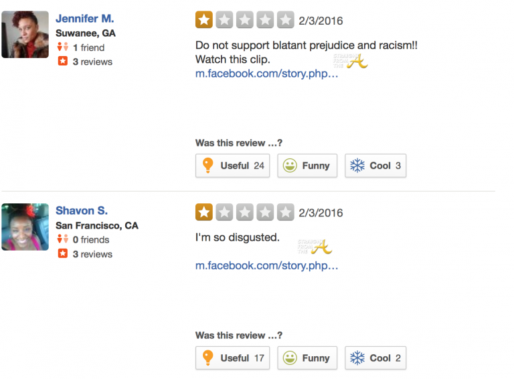Click the one-star rating on Jennifer's review
514x379 pixels.
point(203,20)
